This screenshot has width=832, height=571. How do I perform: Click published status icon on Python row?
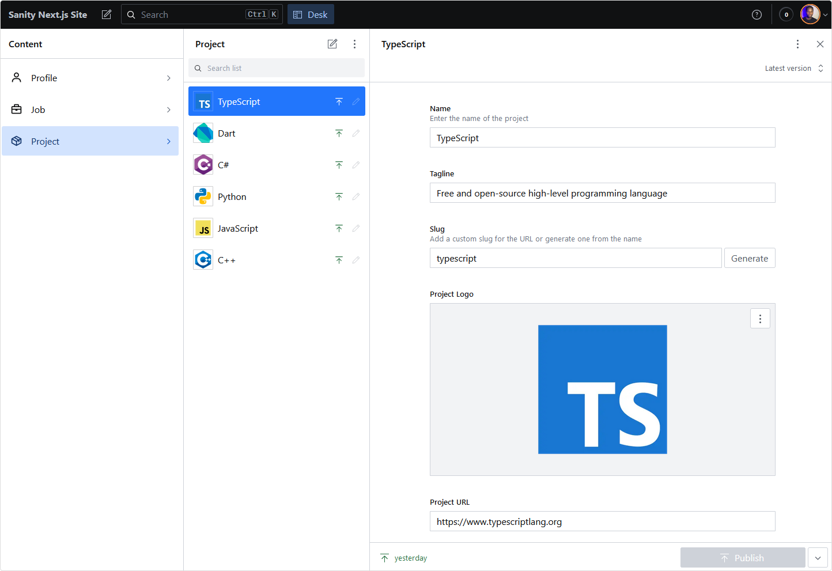[339, 196]
